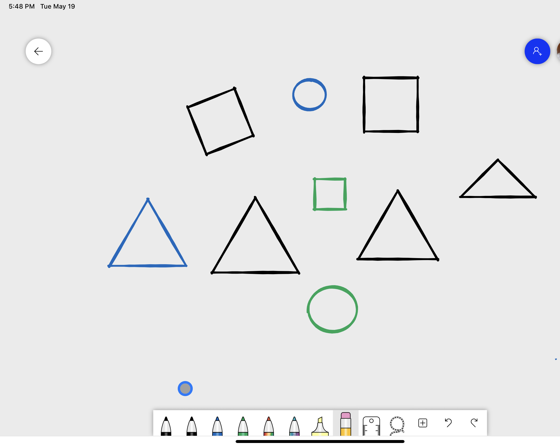Screen dimensions: 560x447
Task: Choose the blue pen tool
Action: (x=217, y=426)
